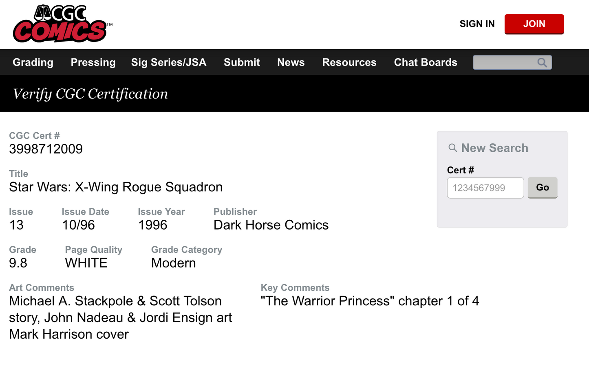Select the Resources menu item
Screen dimensions: 589x368
tap(349, 62)
